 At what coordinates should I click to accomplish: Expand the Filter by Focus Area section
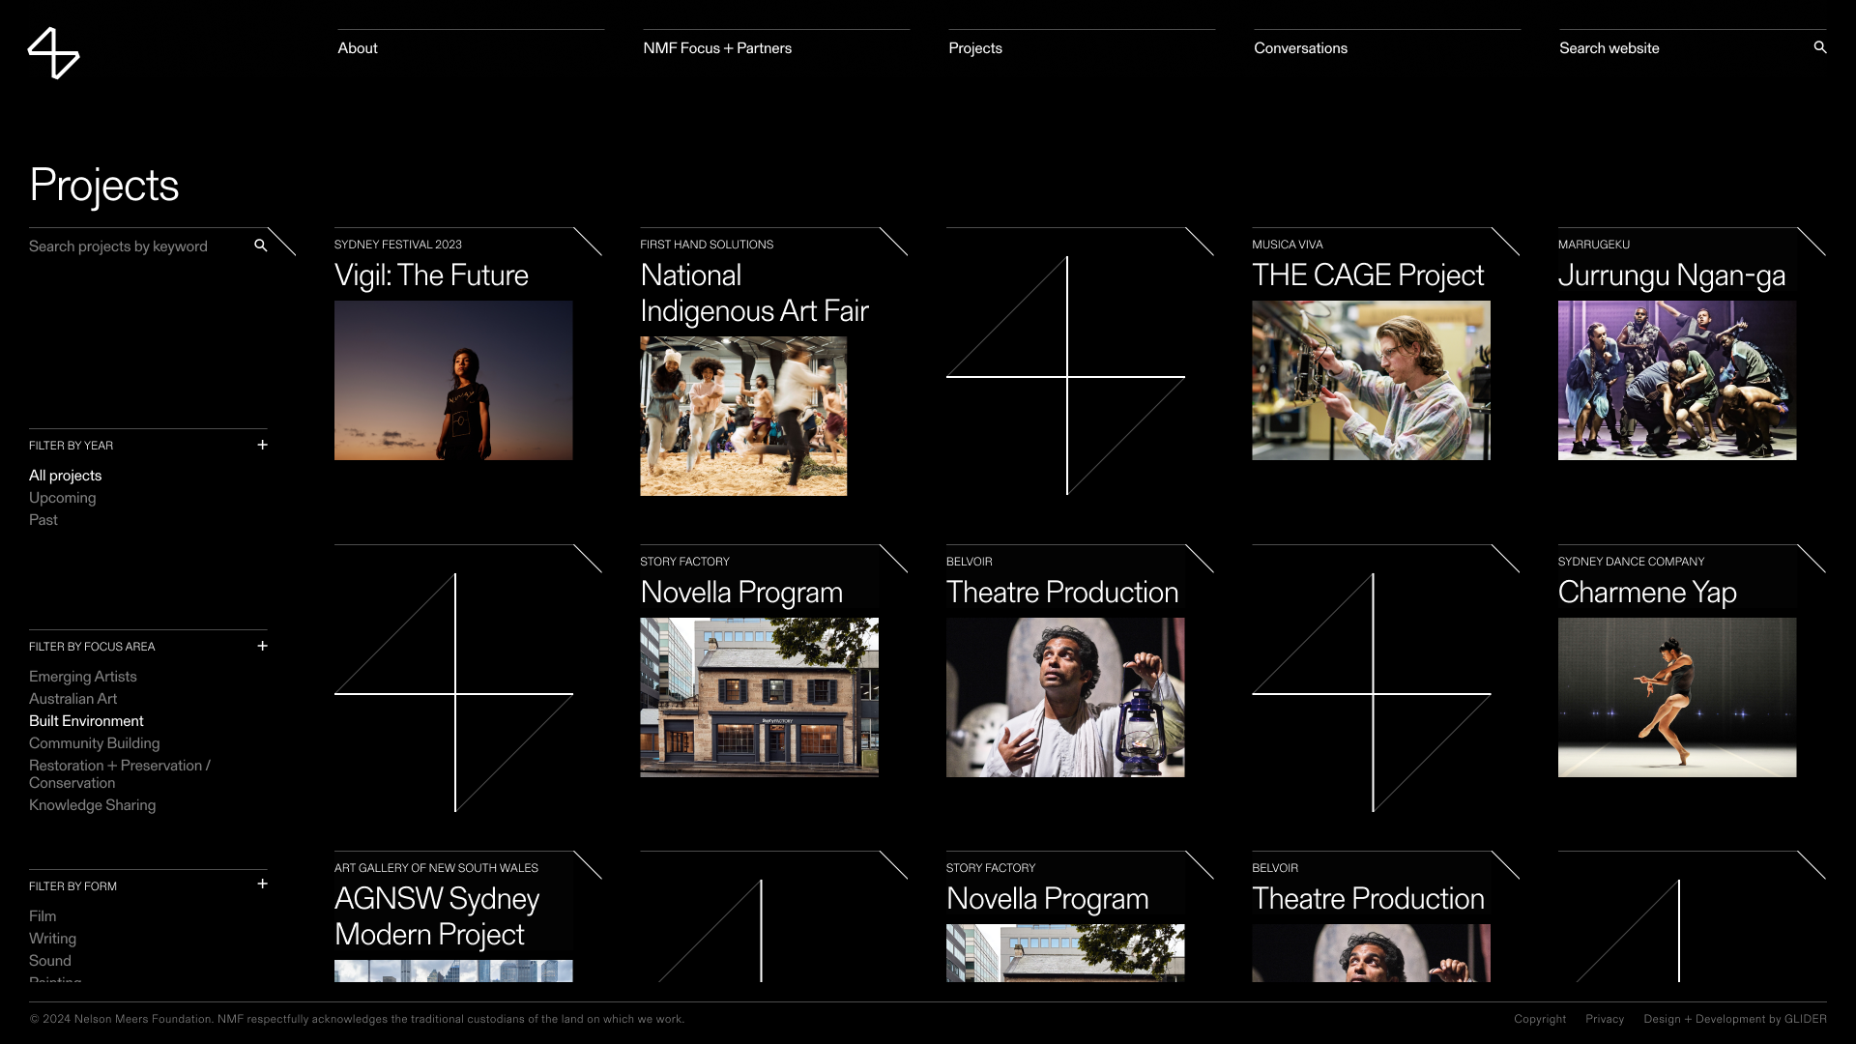tap(262, 646)
